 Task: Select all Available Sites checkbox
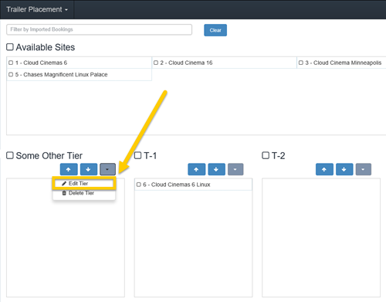tap(10, 47)
